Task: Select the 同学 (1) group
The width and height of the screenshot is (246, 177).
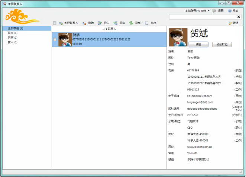Action: [x=13, y=33]
